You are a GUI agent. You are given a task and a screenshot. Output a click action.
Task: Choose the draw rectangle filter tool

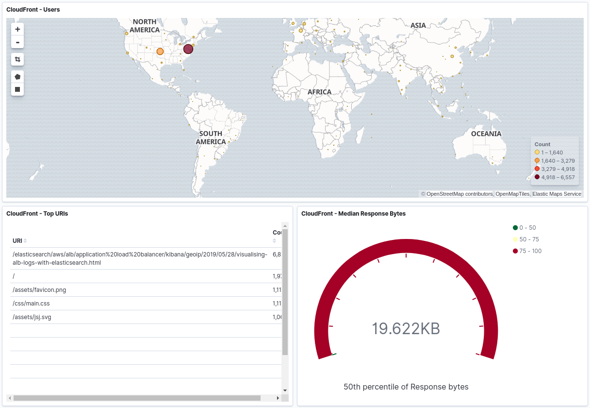point(17,89)
